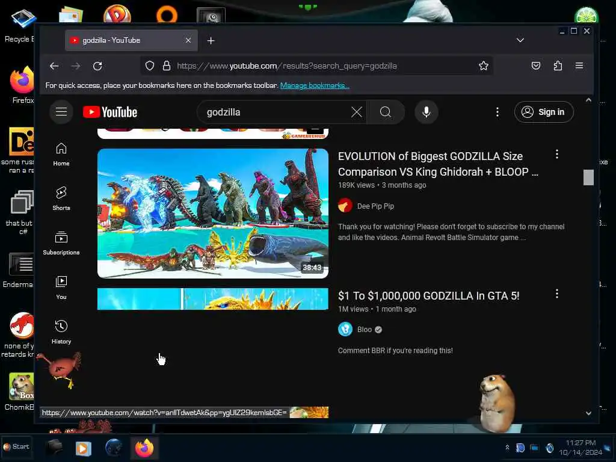Click the magnifying glass search button
Screen dimensions: 616x462
(386, 112)
